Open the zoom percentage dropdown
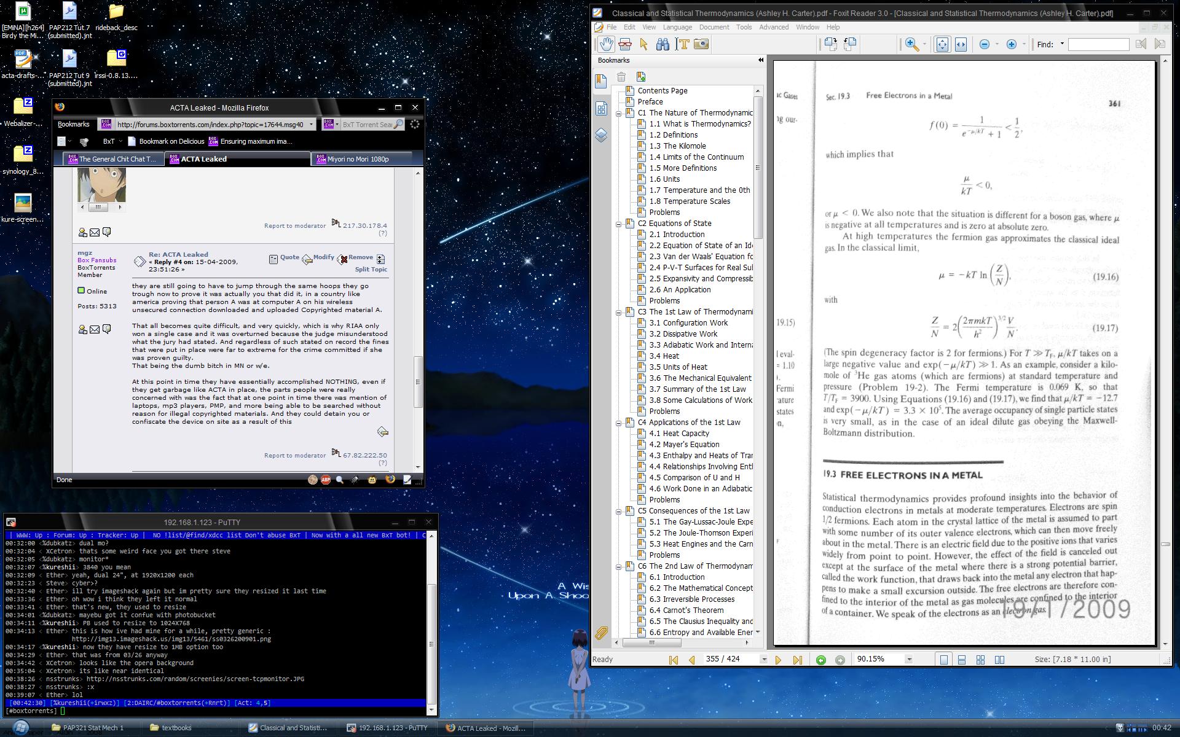 908,660
